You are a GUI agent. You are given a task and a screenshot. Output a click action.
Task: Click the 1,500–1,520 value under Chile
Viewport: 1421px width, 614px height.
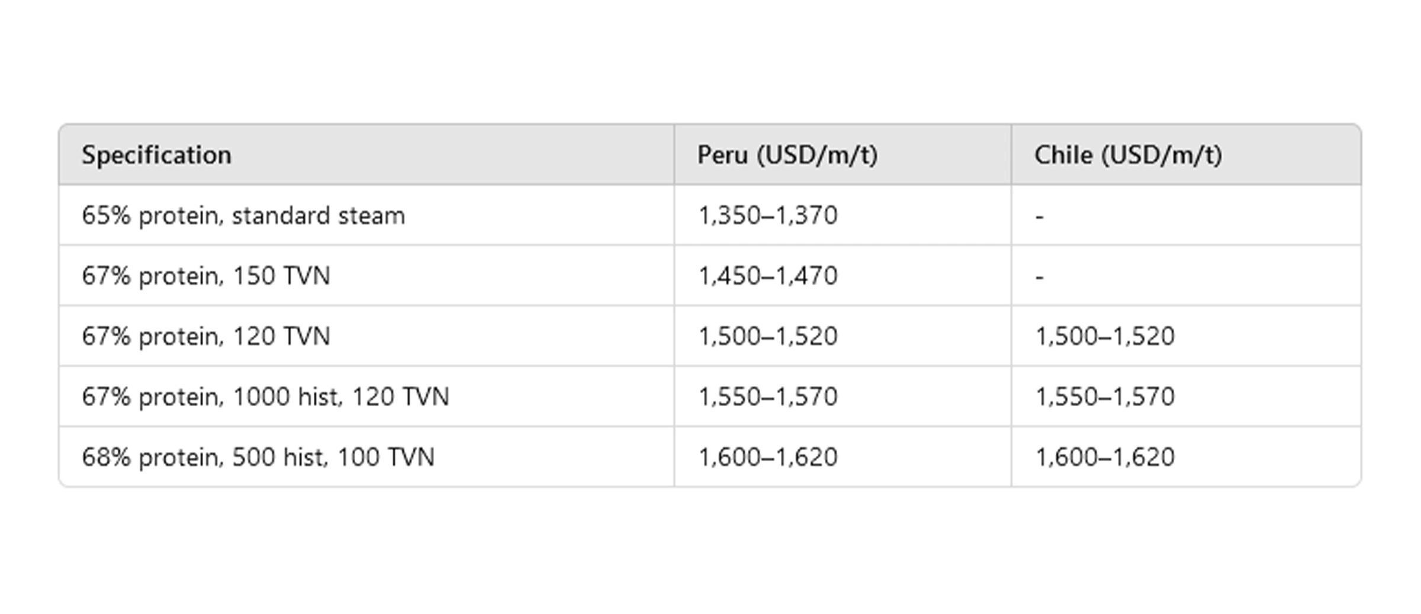[x=1105, y=336]
